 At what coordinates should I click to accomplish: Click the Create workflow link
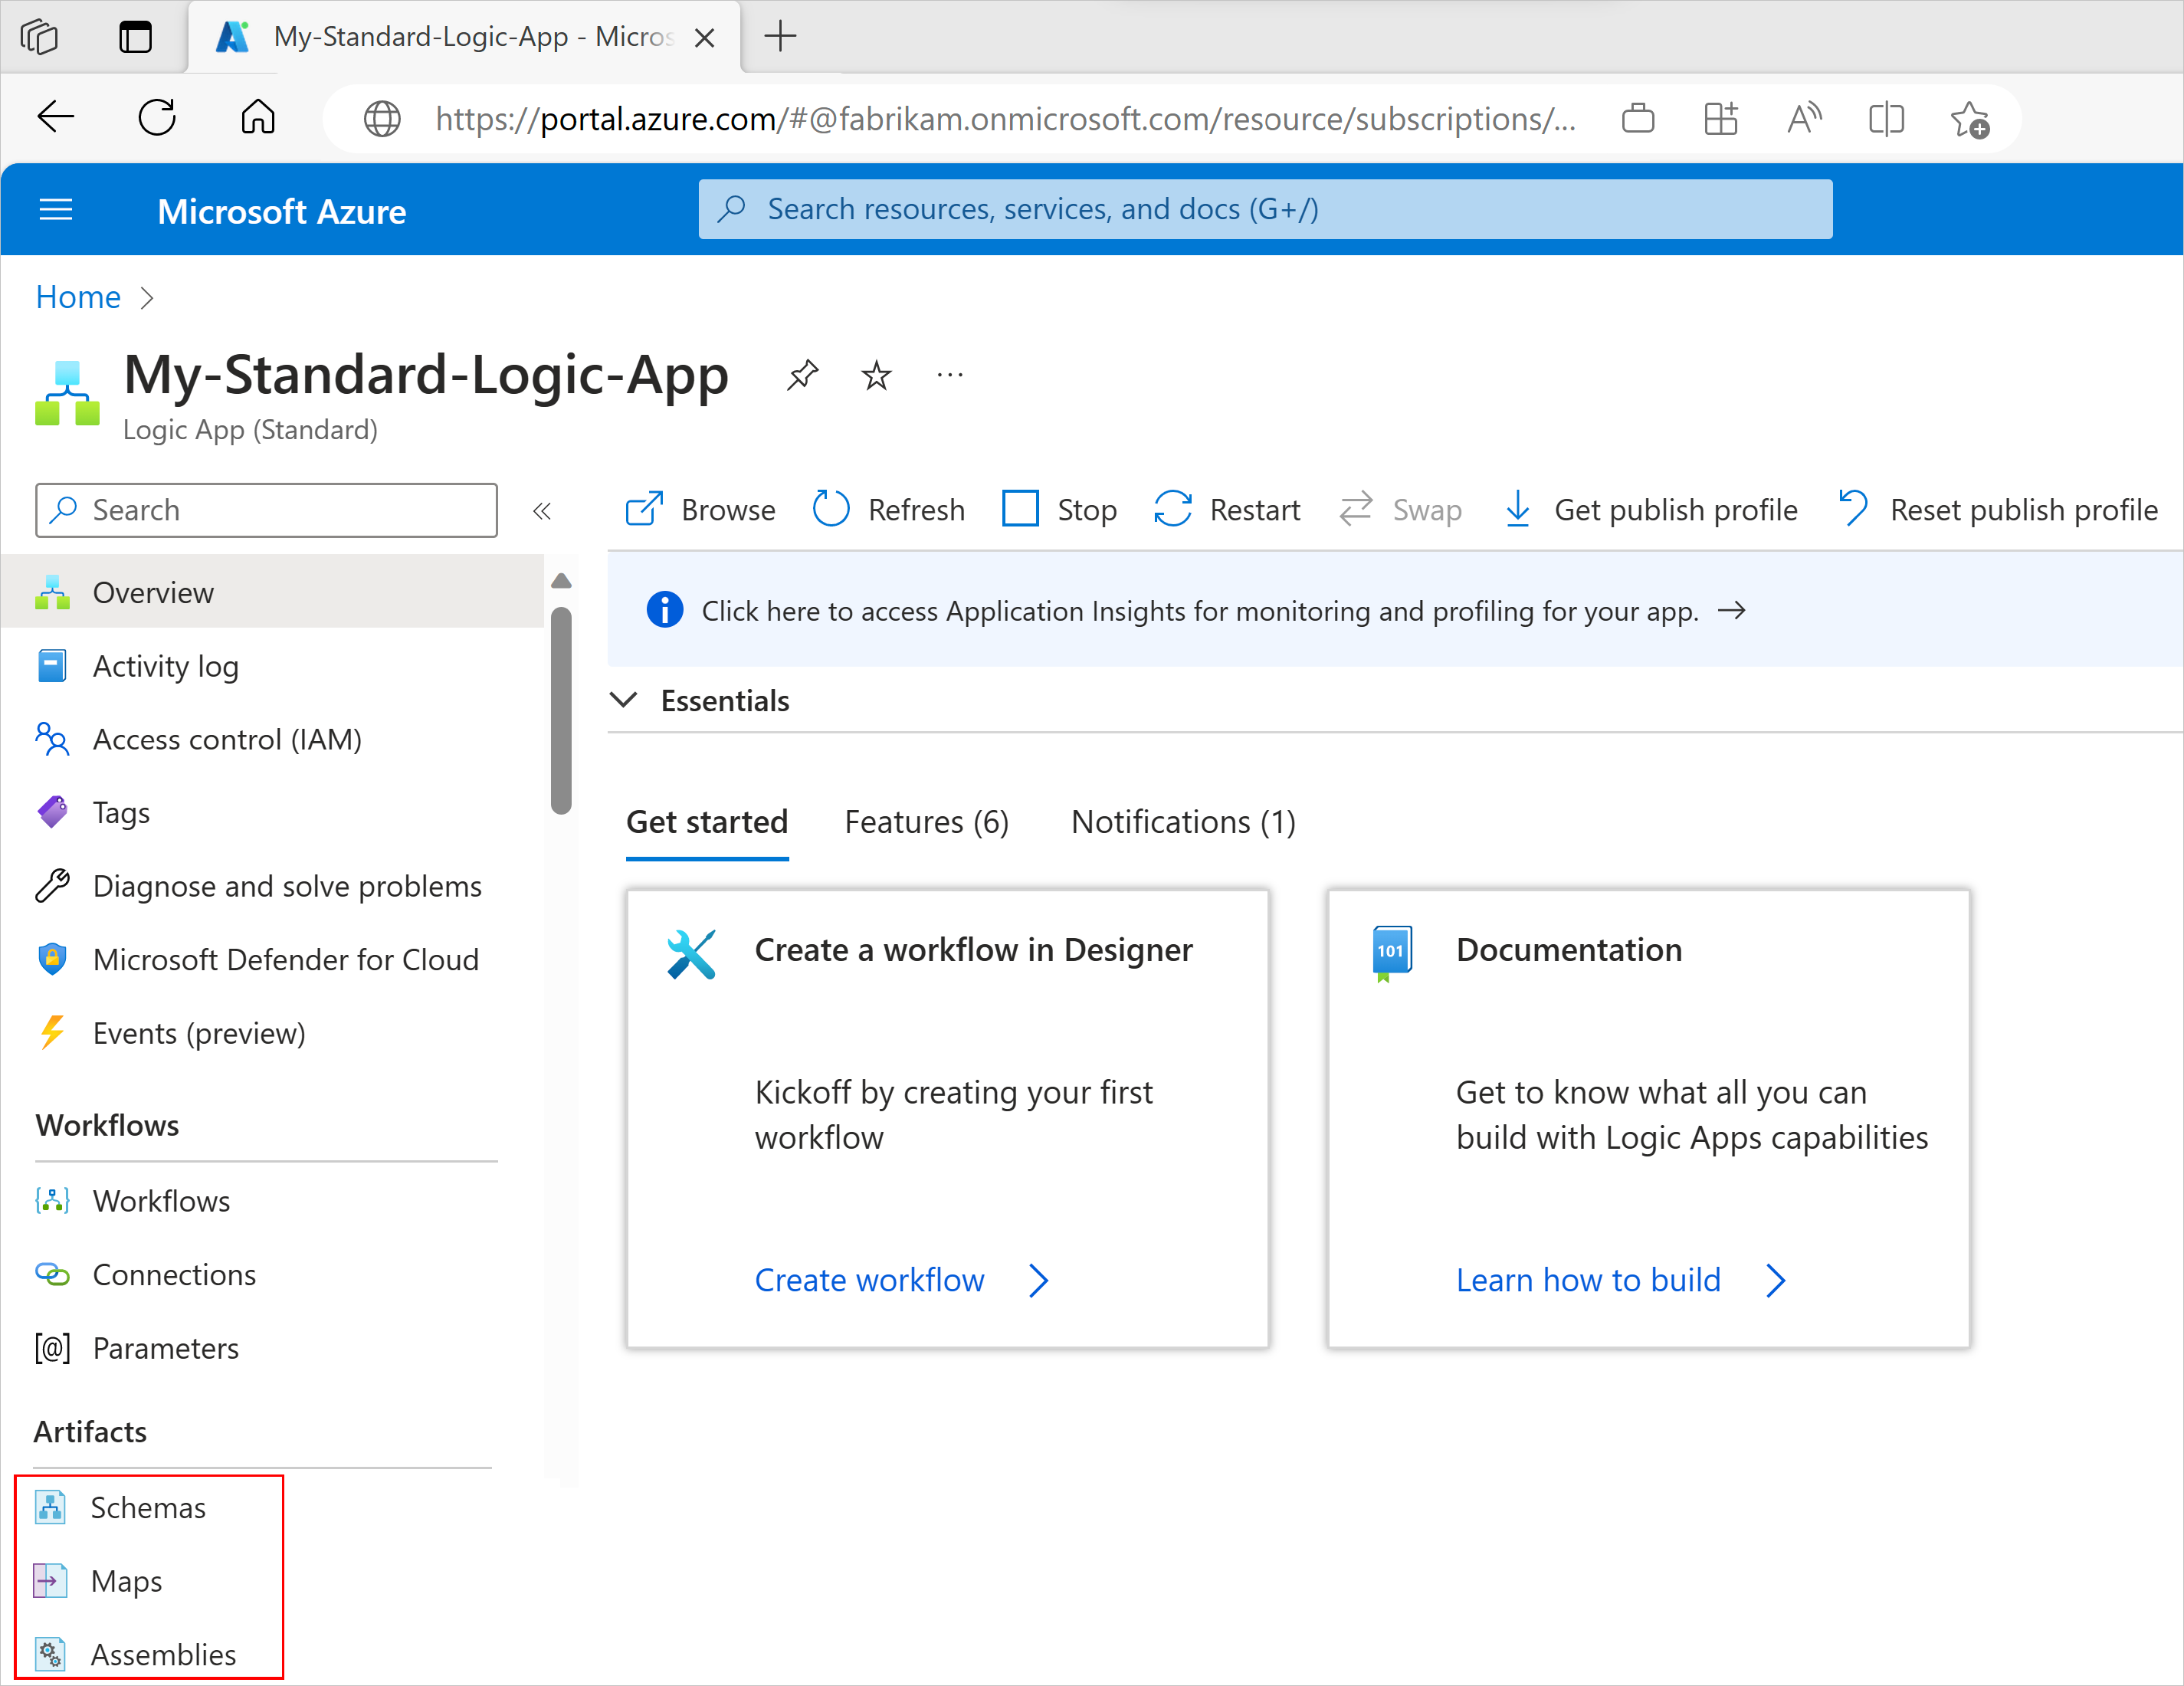(869, 1280)
